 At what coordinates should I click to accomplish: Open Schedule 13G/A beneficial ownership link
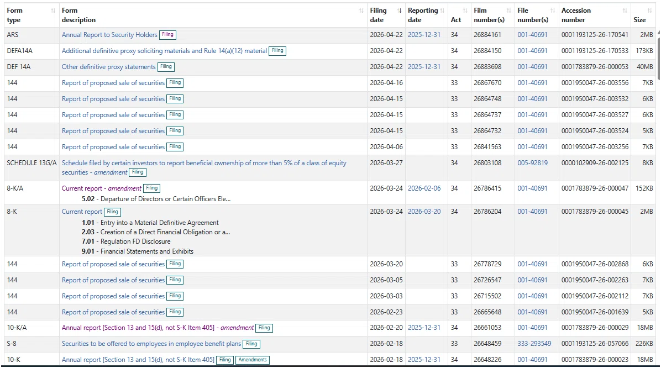(204, 167)
